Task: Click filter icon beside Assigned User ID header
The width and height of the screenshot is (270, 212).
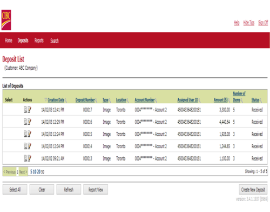Action: pos(199,101)
